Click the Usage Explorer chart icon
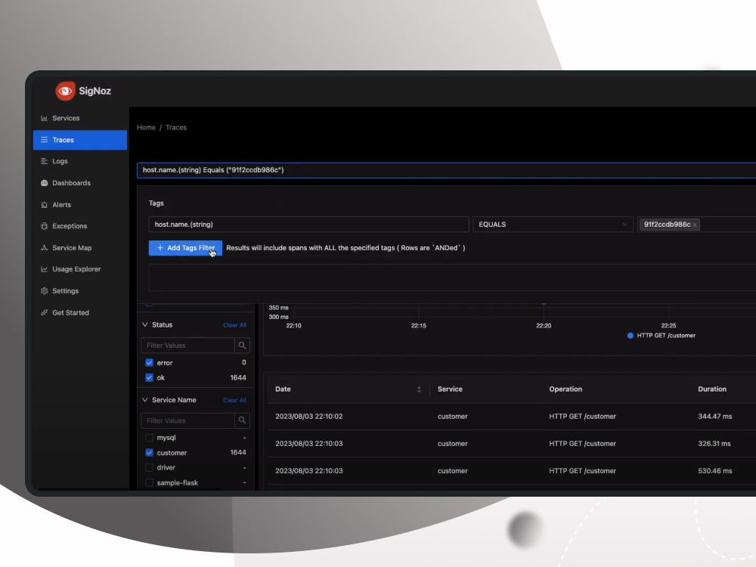Viewport: 756px width, 567px height. [45, 269]
